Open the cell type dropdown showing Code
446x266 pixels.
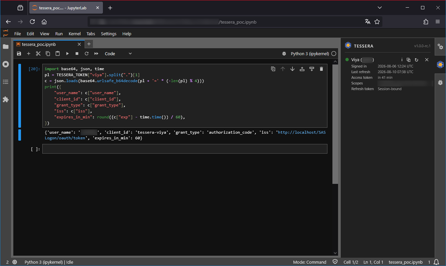pyautogui.click(x=118, y=54)
